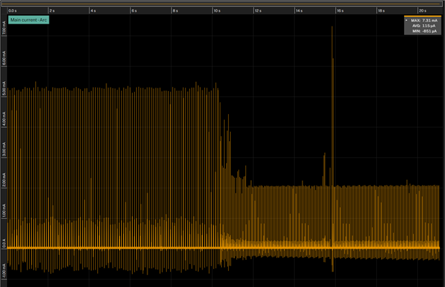Click the 8 s mark on time ruler

175,11
